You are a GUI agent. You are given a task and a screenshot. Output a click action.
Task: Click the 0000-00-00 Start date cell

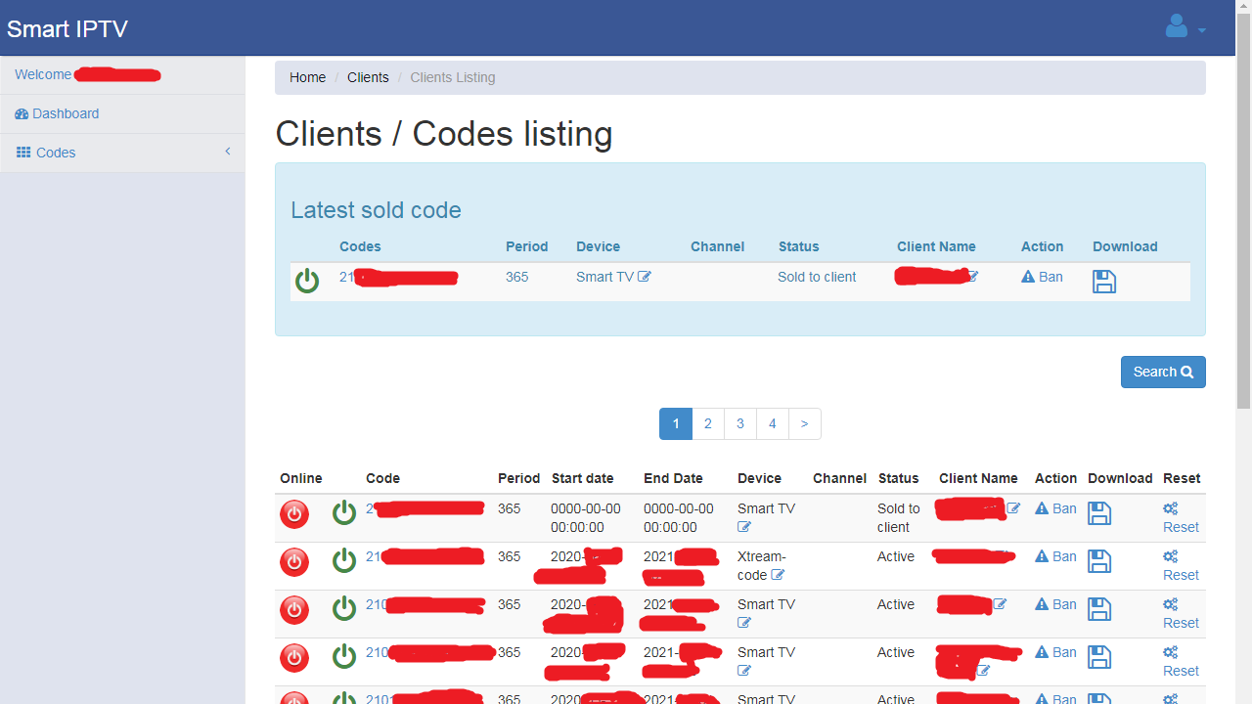(x=586, y=518)
